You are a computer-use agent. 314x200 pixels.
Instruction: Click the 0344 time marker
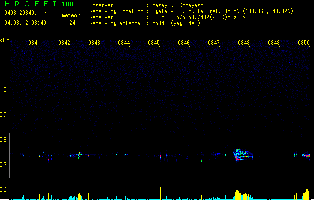point(124,43)
